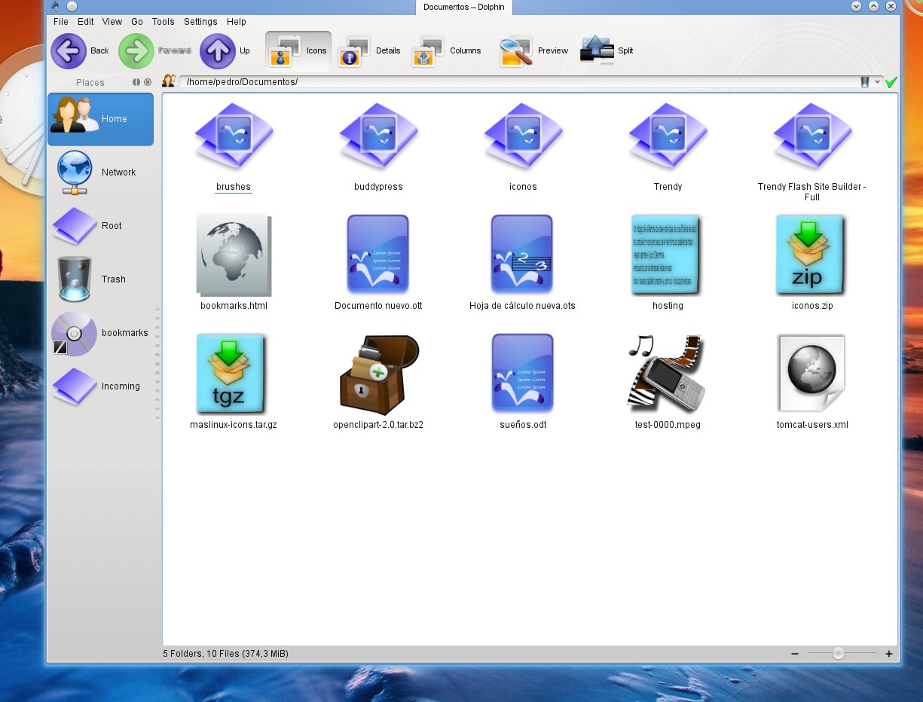Viewport: 923px width, 702px height.
Task: Select the hosting text file thumbnail
Action: point(667,255)
